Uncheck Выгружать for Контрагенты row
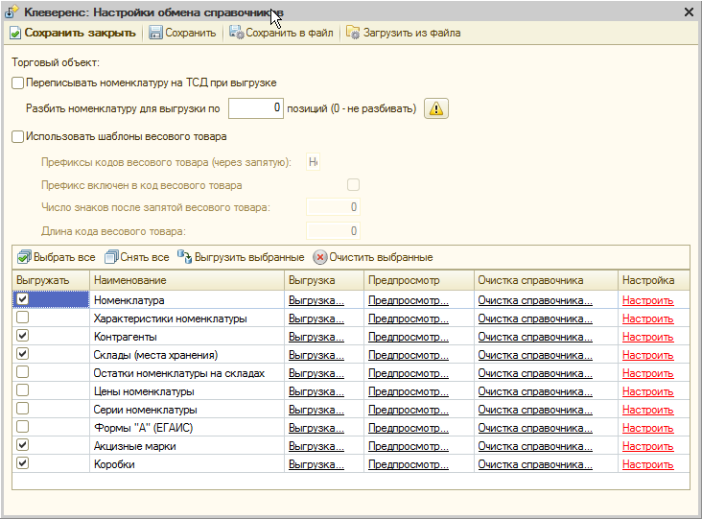The image size is (702, 519). tap(22, 336)
